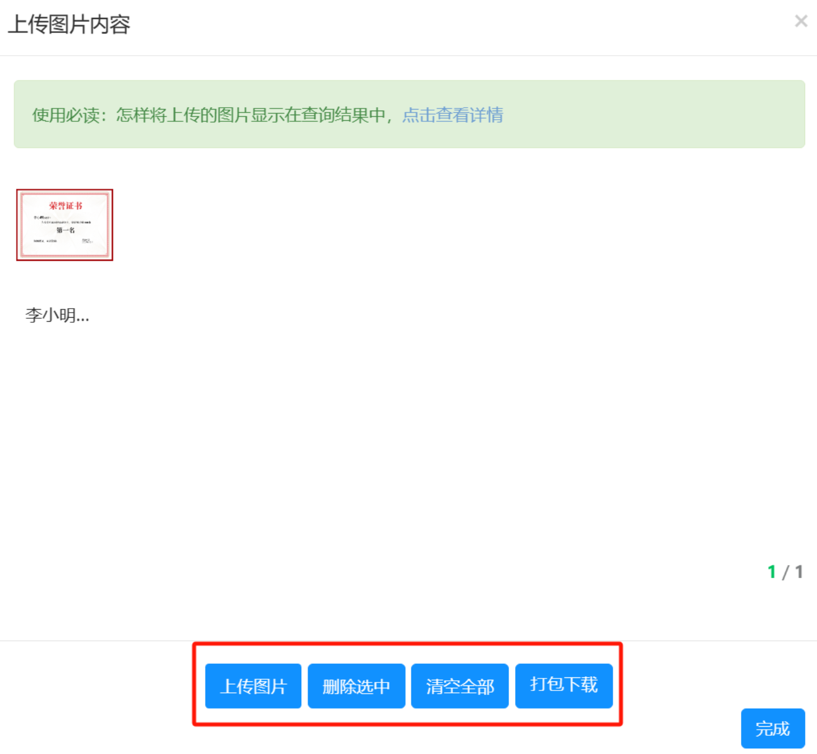Click the 删除选中 button
Screen dimensions: 817x754
click(x=356, y=686)
